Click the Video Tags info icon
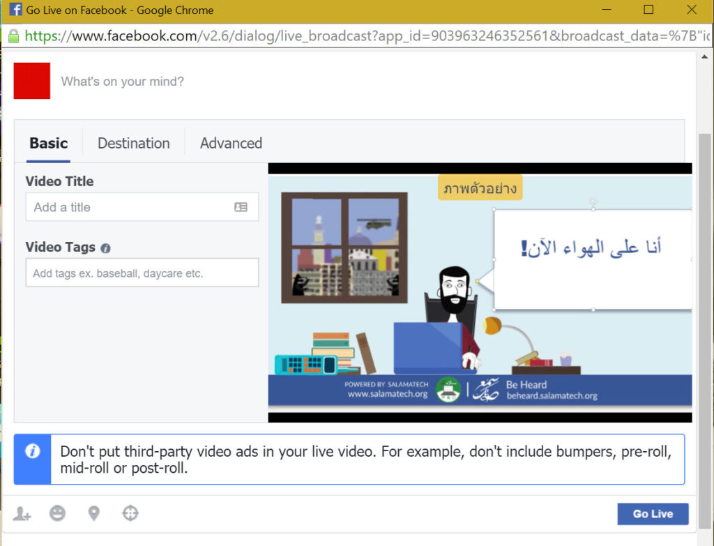The image size is (714, 546). 106,248
